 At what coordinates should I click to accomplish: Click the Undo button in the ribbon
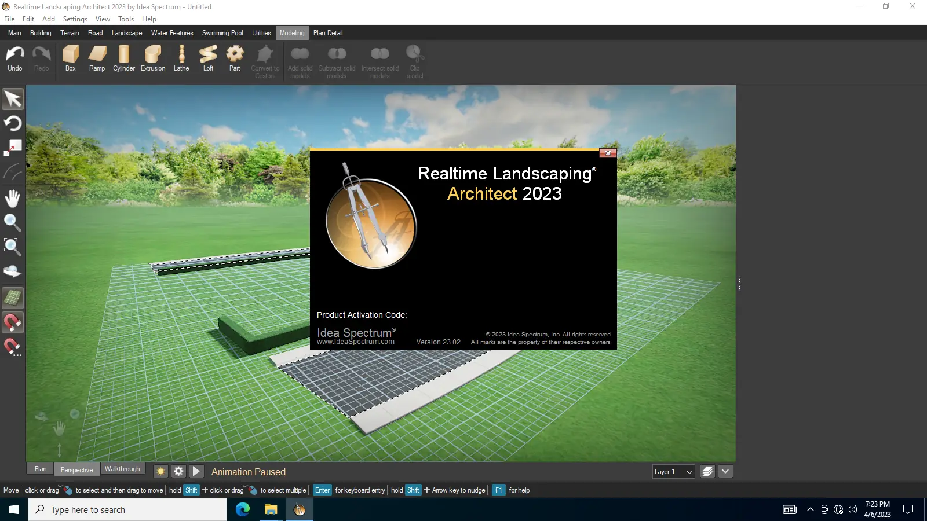pyautogui.click(x=15, y=59)
